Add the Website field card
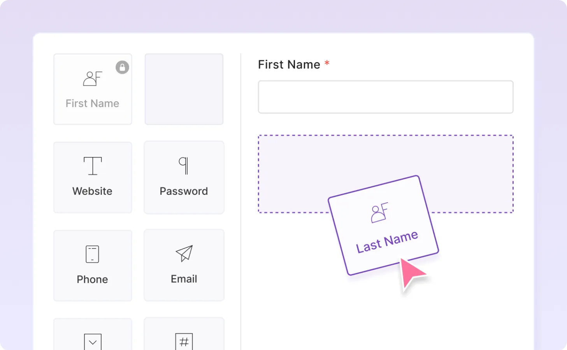Viewport: 567px width, 350px height. (93, 177)
